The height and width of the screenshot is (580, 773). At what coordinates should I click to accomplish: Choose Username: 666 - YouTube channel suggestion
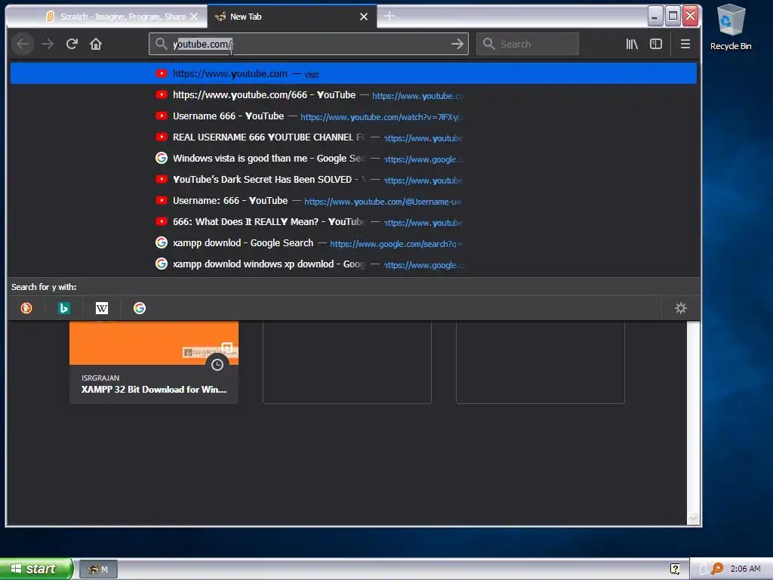tap(353, 201)
